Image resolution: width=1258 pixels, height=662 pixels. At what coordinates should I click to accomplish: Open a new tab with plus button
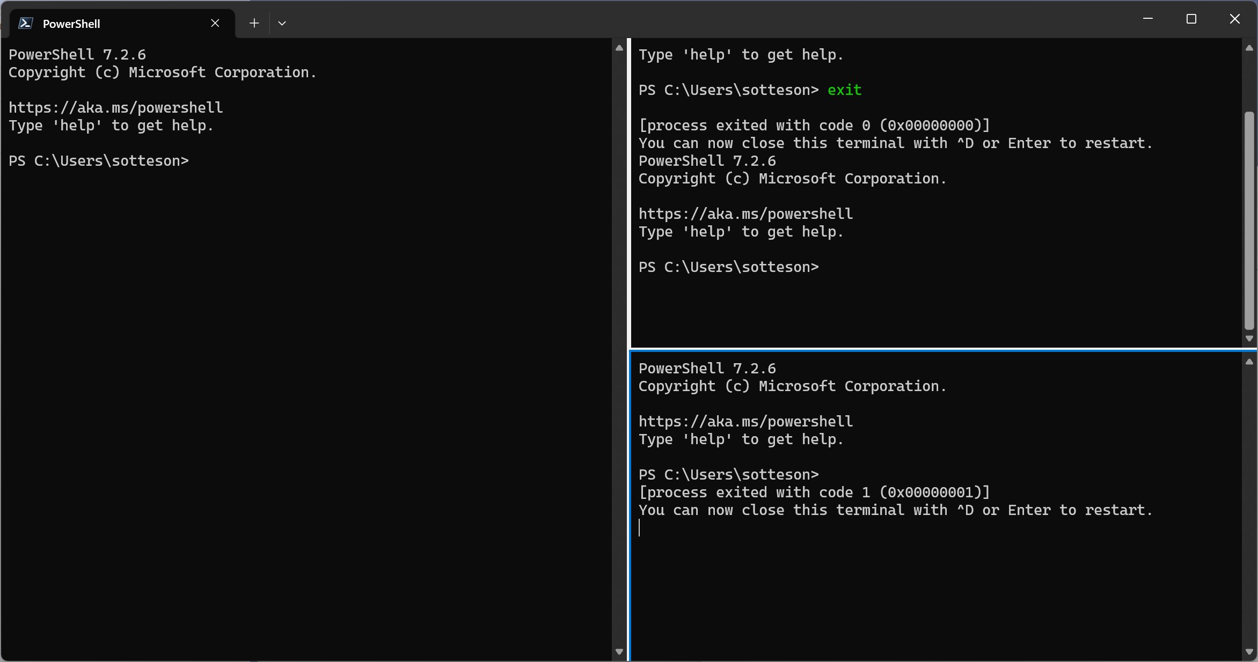click(254, 23)
